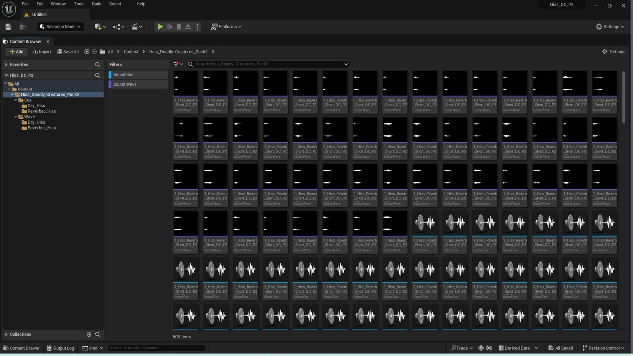This screenshot has width=633, height=356.
Task: Open the Tools menu
Action: click(x=79, y=4)
